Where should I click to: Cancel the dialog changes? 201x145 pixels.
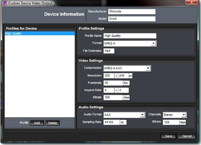pos(187,136)
